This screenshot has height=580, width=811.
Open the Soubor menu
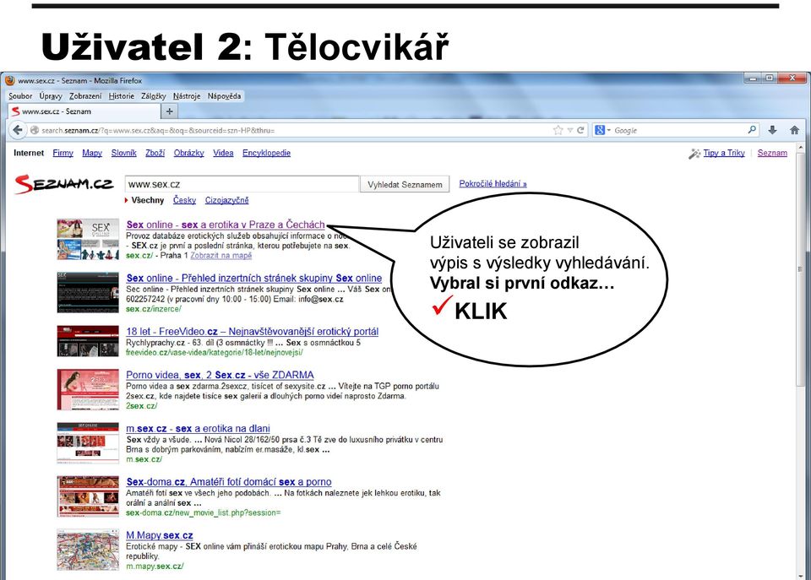point(20,96)
